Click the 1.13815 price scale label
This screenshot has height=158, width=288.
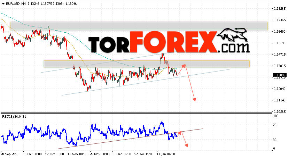pyautogui.click(x=280, y=66)
